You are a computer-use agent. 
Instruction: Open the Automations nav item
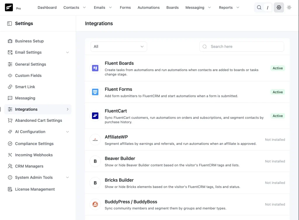point(149,7)
